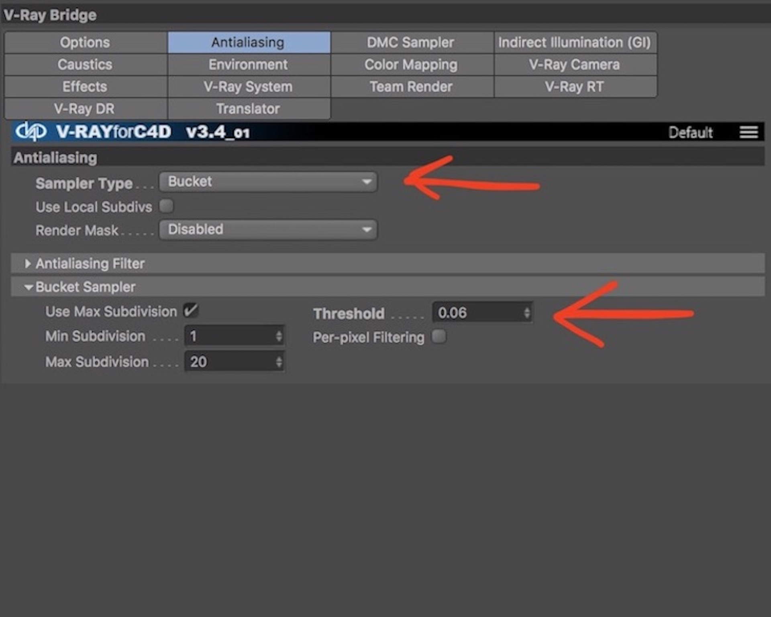Enable Per-pixel Filtering checkbox
Image resolution: width=771 pixels, height=617 pixels.
[439, 337]
